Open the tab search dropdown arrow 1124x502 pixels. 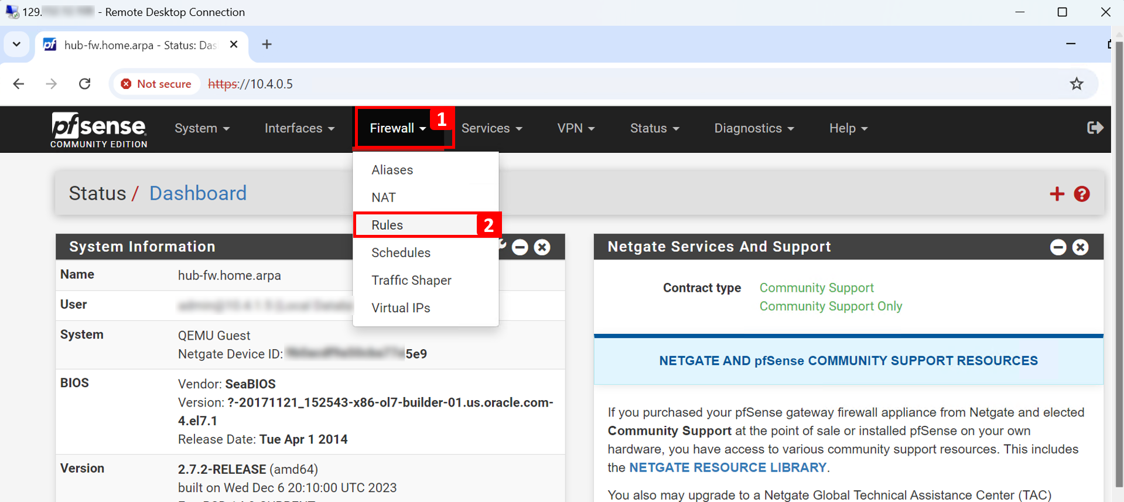(16, 45)
